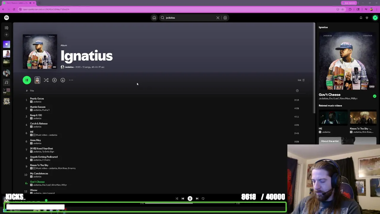Select track Angels Getting Pedicured
Viewport: 380px width, 214px height.
click(44, 157)
